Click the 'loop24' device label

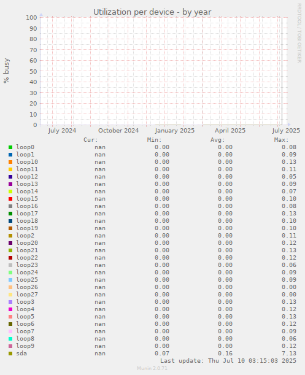click(27, 273)
